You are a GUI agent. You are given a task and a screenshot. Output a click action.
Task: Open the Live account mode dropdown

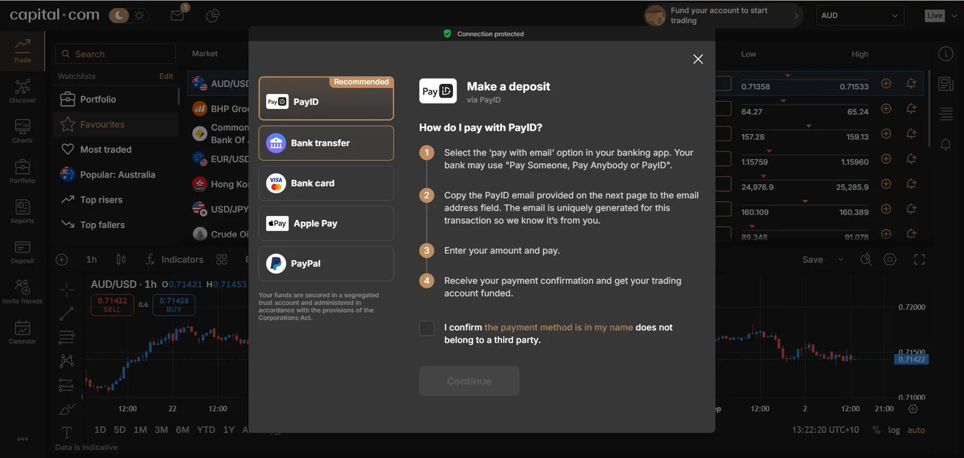point(941,16)
